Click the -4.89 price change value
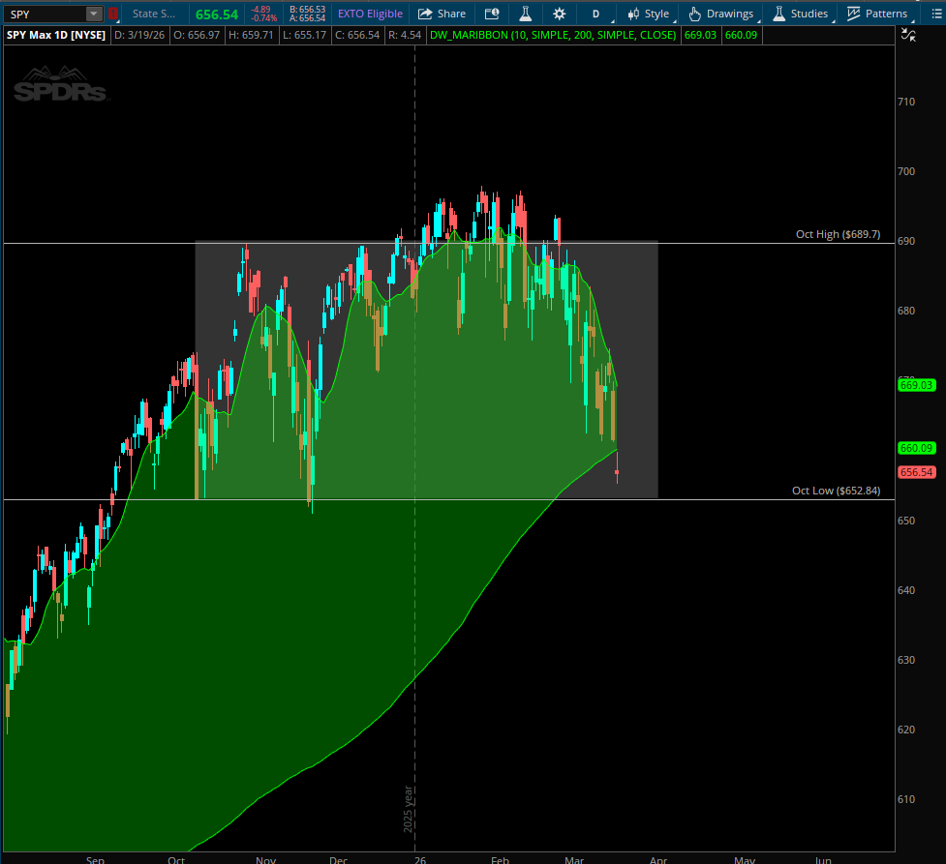The width and height of the screenshot is (946, 864). 261,10
